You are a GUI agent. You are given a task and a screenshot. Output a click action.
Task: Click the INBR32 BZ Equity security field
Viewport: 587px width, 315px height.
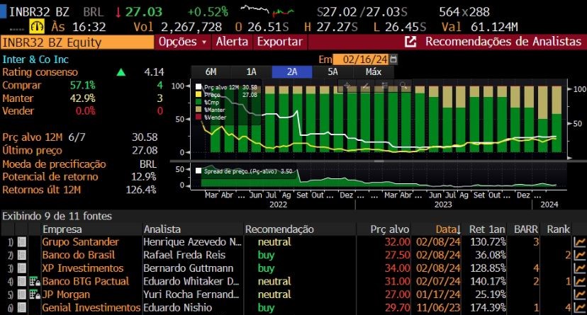pos(77,42)
